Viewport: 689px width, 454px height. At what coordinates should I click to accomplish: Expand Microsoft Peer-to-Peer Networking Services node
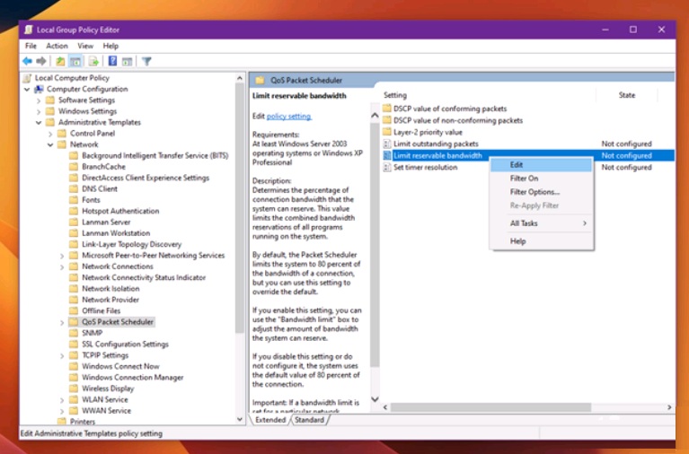62,256
